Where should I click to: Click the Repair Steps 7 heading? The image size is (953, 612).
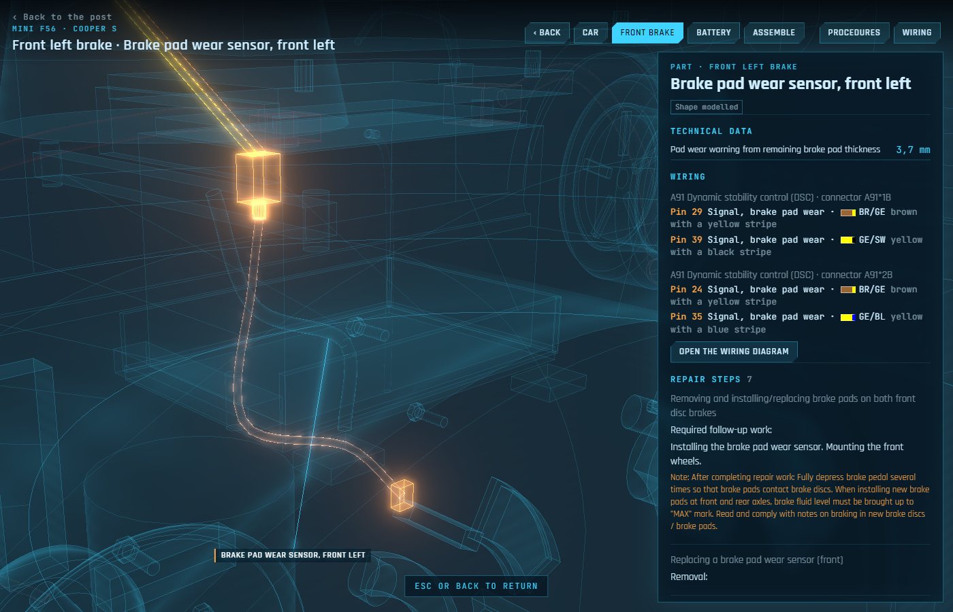tap(711, 379)
